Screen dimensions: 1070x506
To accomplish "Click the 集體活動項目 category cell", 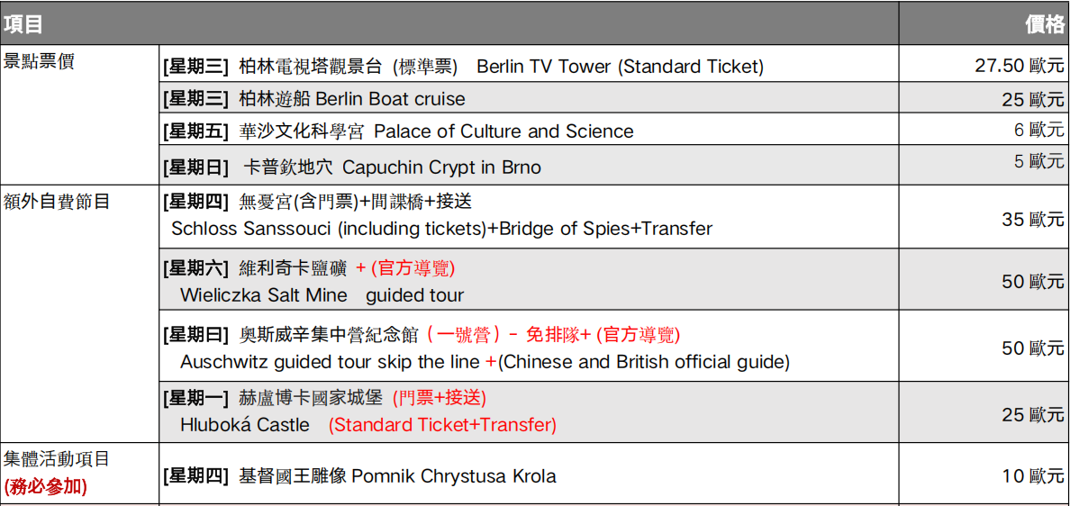I will point(79,474).
